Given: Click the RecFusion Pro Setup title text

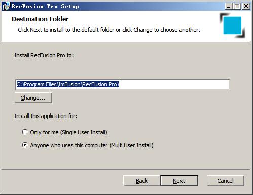Looking at the screenshot, I should 45,6.
